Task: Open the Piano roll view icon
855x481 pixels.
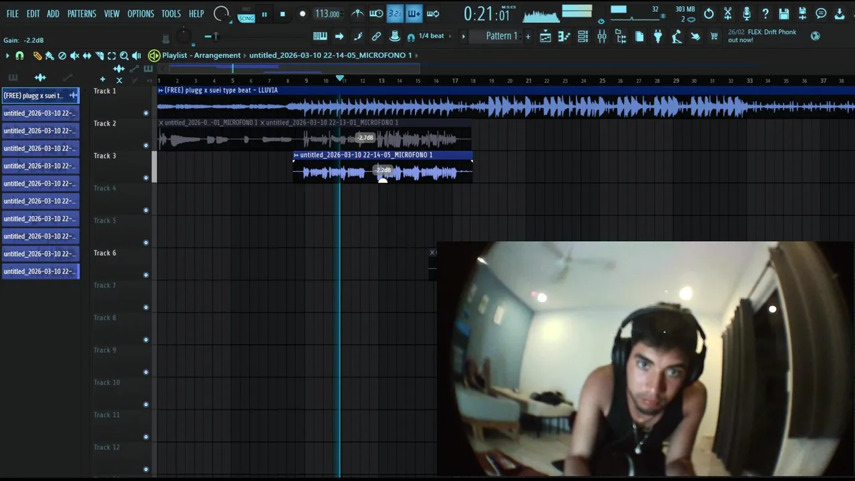Action: pos(564,37)
